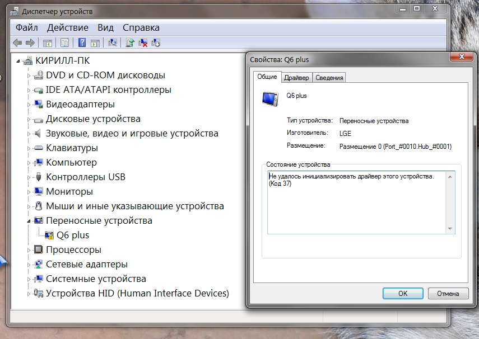The image size is (479, 339).
Task: Scan for hardware changes toolbar icon
Action: point(113,43)
